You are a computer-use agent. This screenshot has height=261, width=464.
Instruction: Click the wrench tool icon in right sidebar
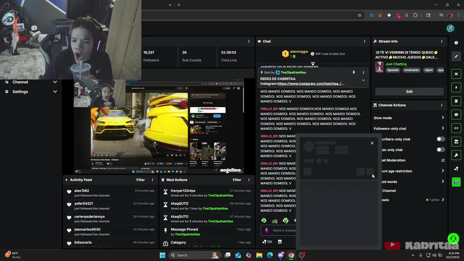pos(456,155)
